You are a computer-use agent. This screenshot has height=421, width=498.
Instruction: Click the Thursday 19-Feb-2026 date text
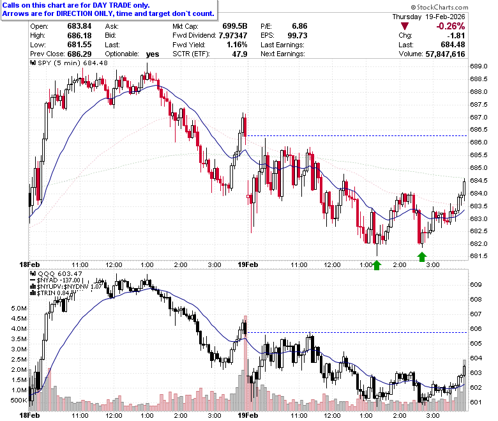point(428,17)
